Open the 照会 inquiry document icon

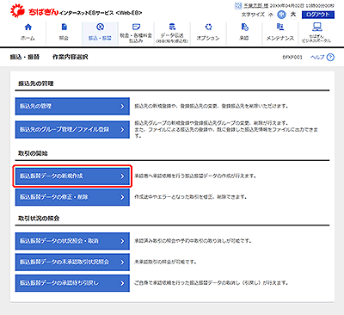point(64,28)
